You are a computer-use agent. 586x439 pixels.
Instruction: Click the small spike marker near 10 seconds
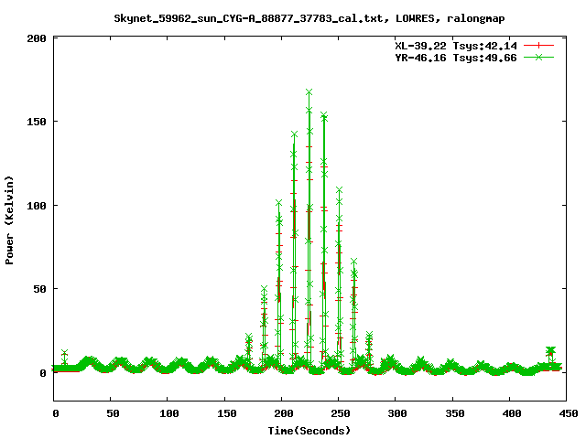click(64, 353)
